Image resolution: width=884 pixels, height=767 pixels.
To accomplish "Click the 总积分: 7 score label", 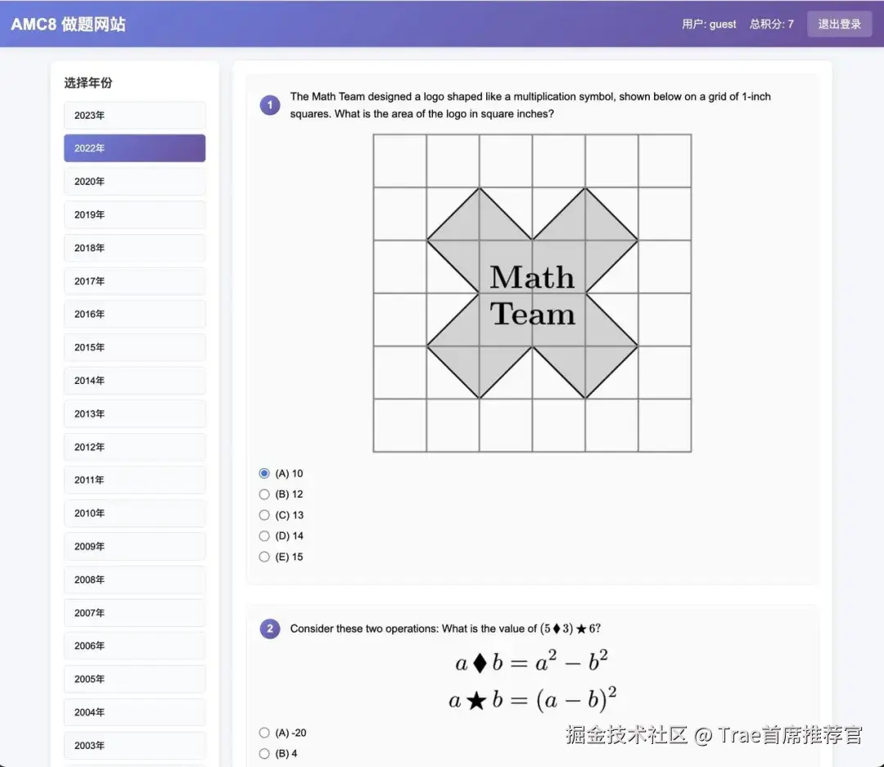I will point(771,25).
